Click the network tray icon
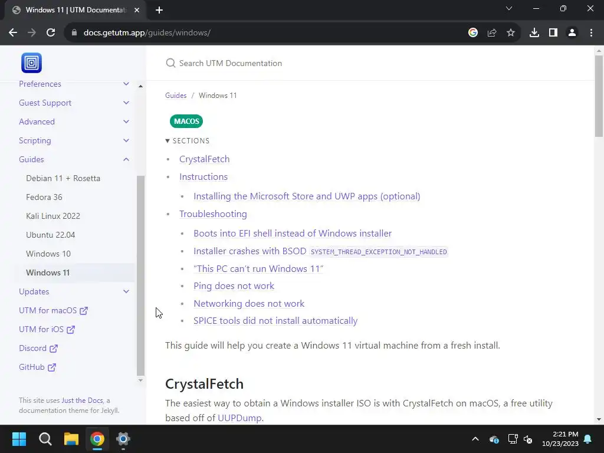Viewport: 604px width, 453px height. (513, 439)
